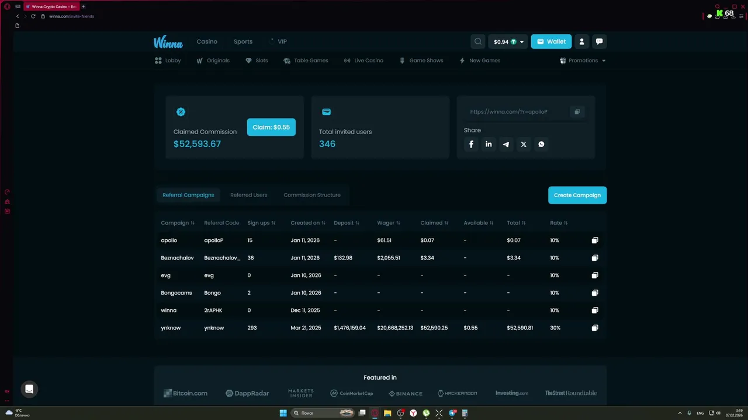Go to Originals games
The height and width of the screenshot is (420, 748).
click(213, 61)
